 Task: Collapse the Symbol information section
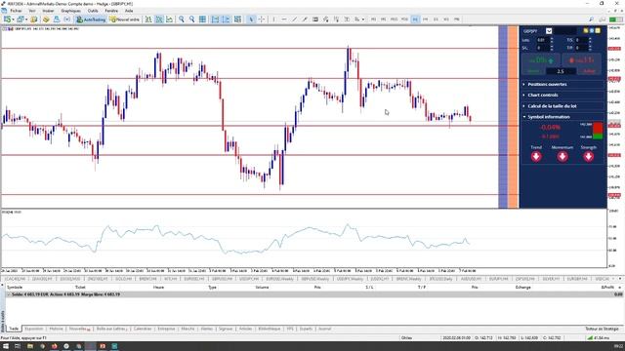tap(562, 117)
